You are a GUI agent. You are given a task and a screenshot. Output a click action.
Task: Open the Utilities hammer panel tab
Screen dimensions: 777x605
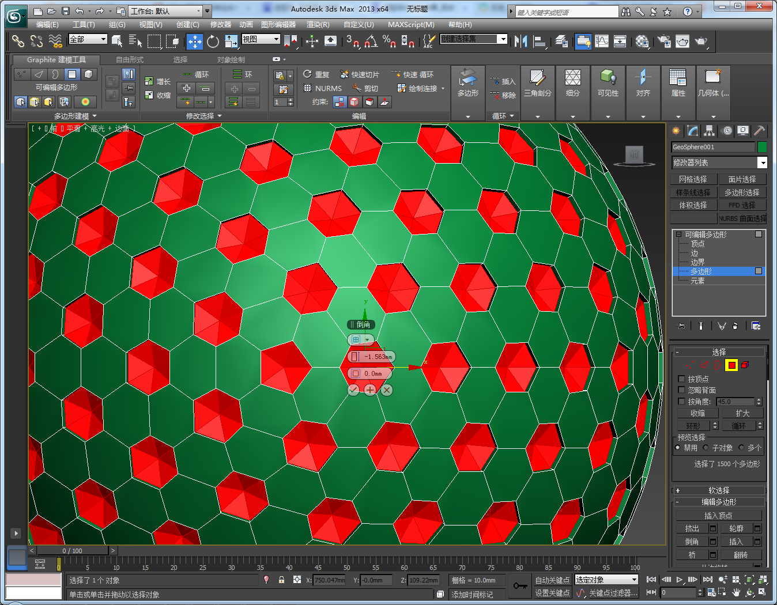[x=759, y=131]
